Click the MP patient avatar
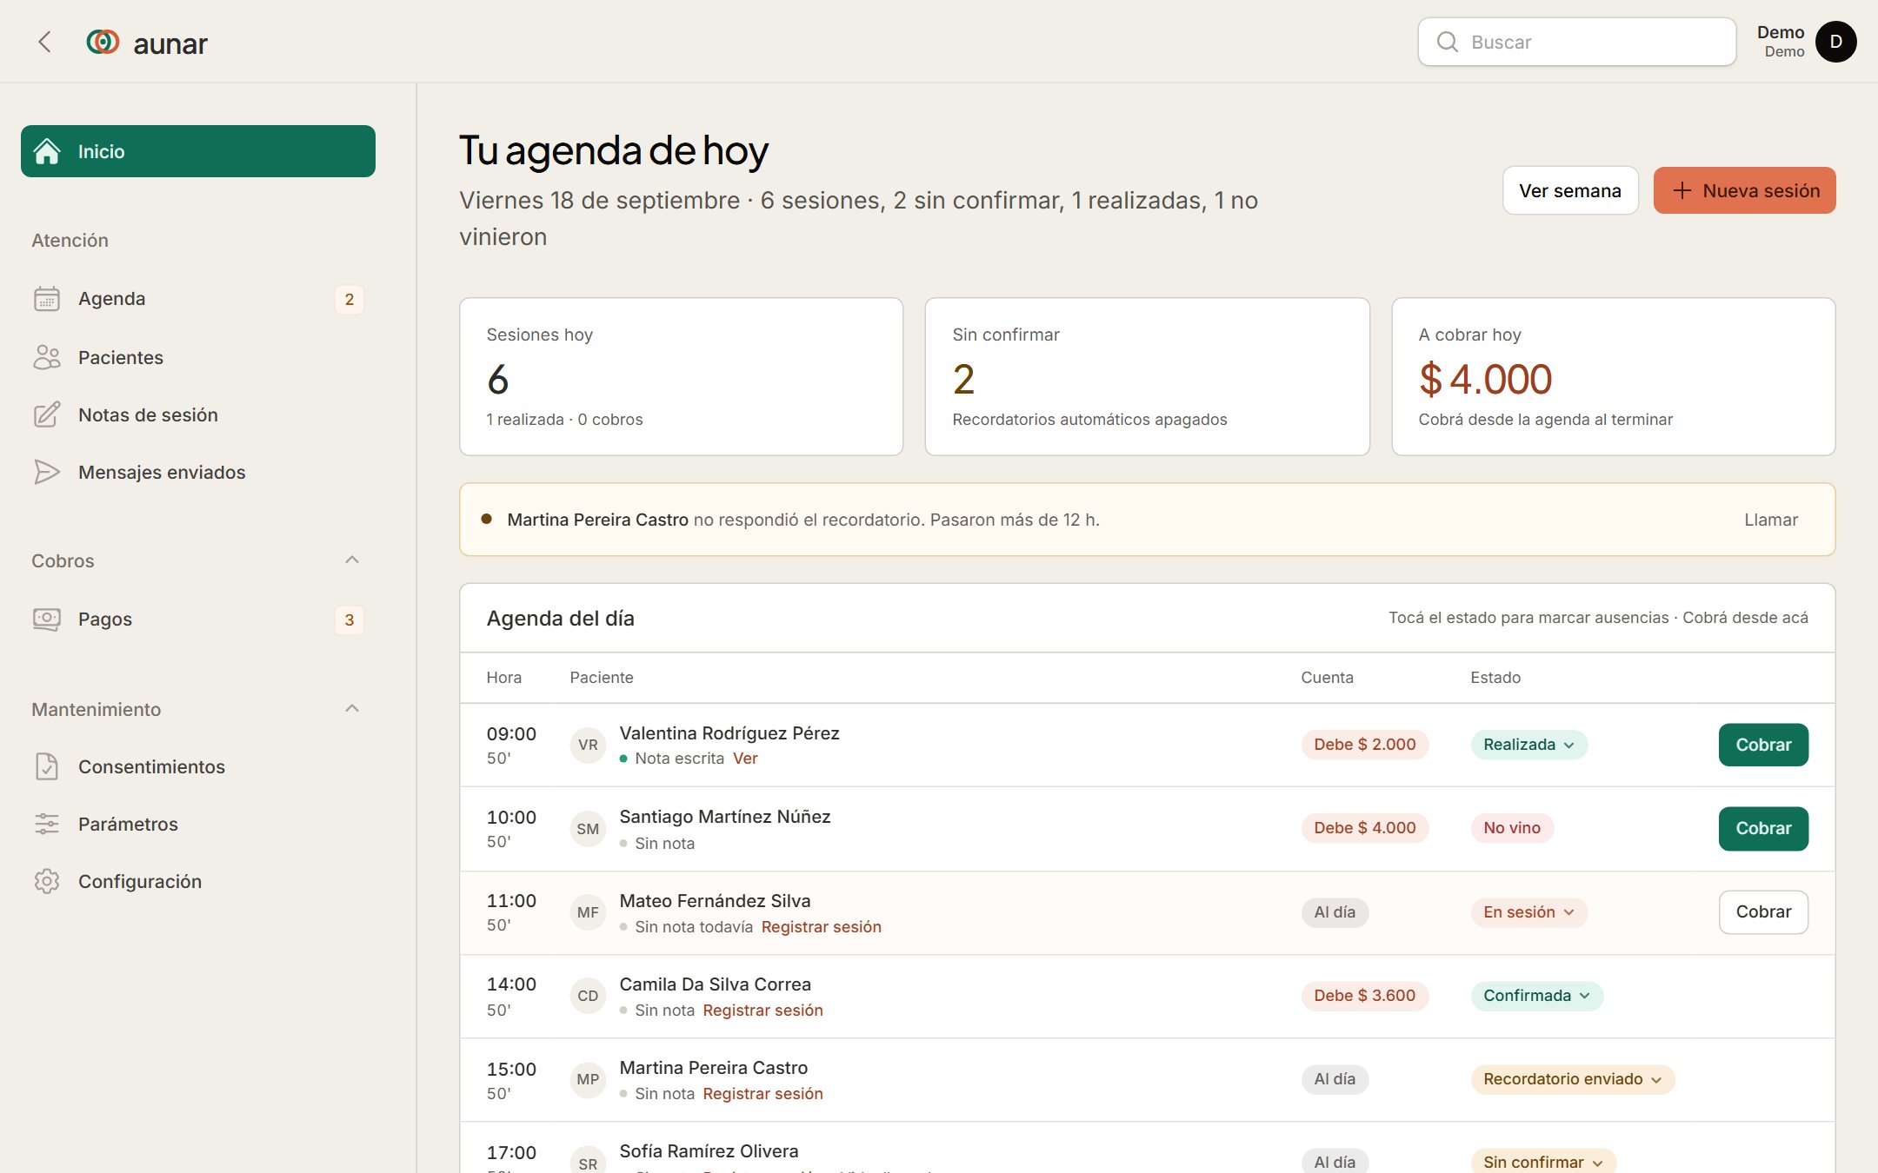Image resolution: width=1878 pixels, height=1173 pixels. 588,1079
